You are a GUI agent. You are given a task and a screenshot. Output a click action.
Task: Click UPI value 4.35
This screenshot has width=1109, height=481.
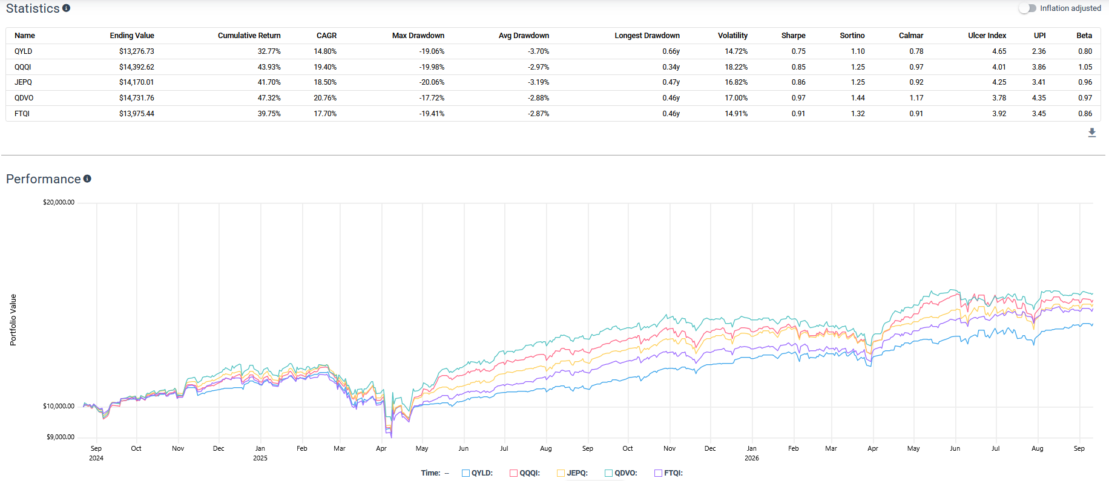(1039, 98)
